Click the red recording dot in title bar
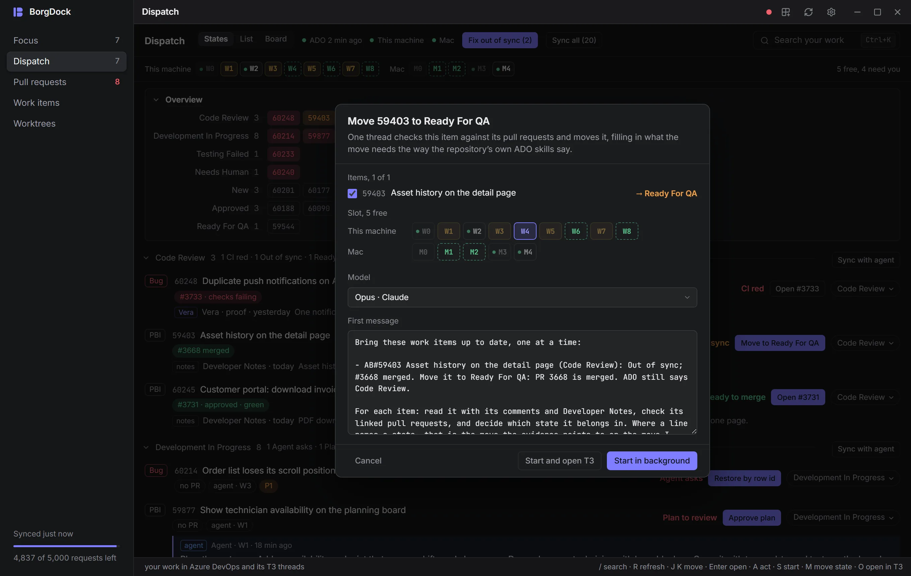The image size is (911, 576). pos(768,12)
